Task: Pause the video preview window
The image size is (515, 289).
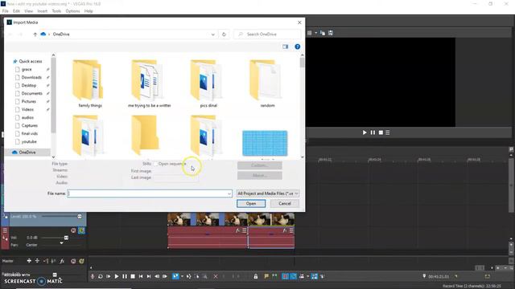Action: pyautogui.click(x=373, y=132)
